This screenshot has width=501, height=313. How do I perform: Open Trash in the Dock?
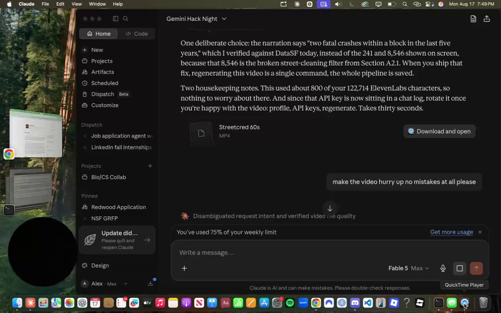coord(484,303)
